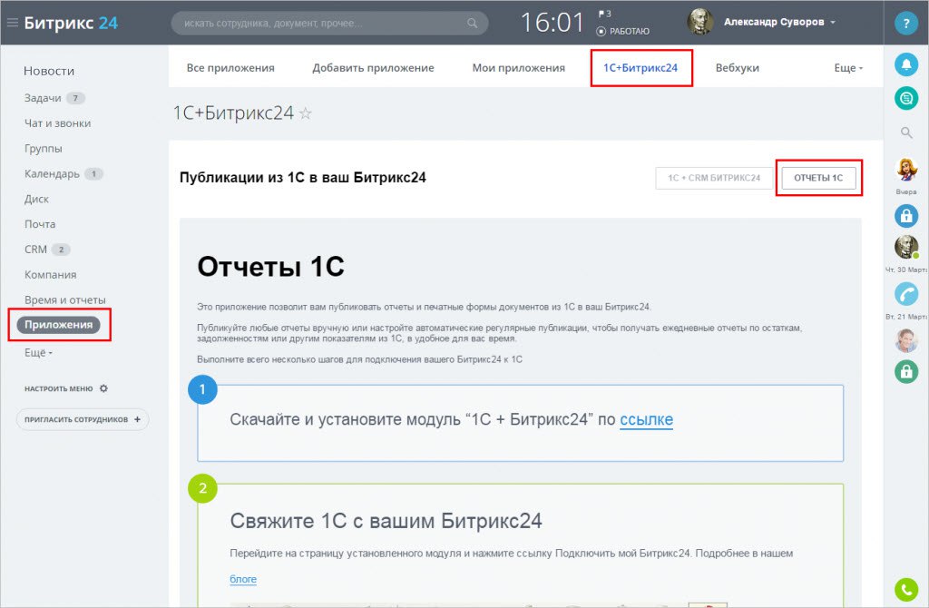This screenshot has width=929, height=608.
Task: Click the НАСТРОИТЬ МЕНЮ label
Action: (x=58, y=388)
